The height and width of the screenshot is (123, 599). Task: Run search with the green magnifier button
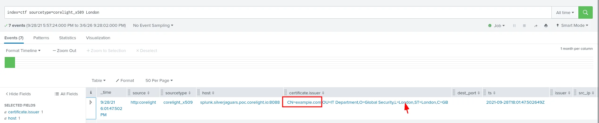pyautogui.click(x=585, y=12)
